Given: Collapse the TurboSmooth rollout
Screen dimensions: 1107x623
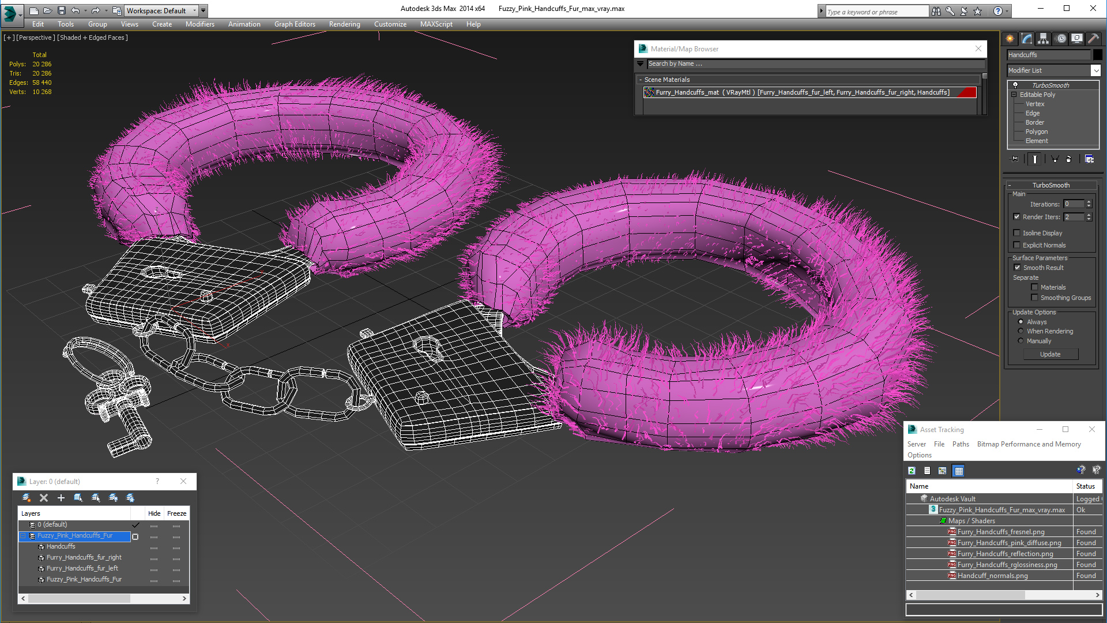Looking at the screenshot, I should 1010,185.
